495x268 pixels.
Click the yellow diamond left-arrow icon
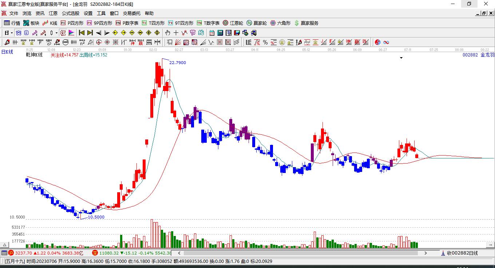(x=115, y=33)
